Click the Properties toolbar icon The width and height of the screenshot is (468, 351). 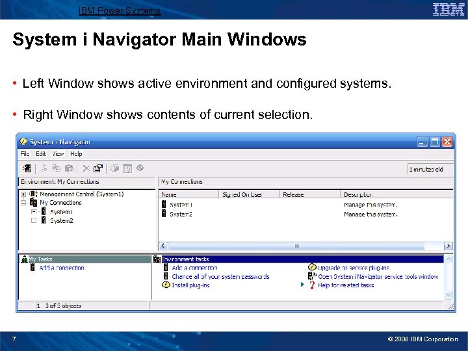point(98,168)
